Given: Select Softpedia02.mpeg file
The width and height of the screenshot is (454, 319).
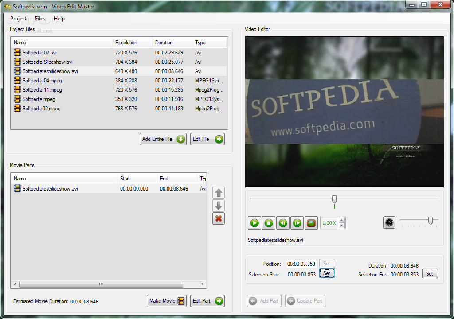Looking at the screenshot, I should click(x=119, y=108).
